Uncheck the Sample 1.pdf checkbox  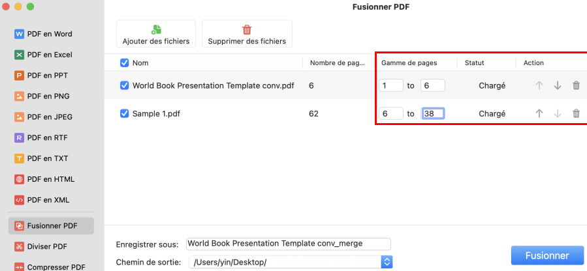click(x=124, y=113)
